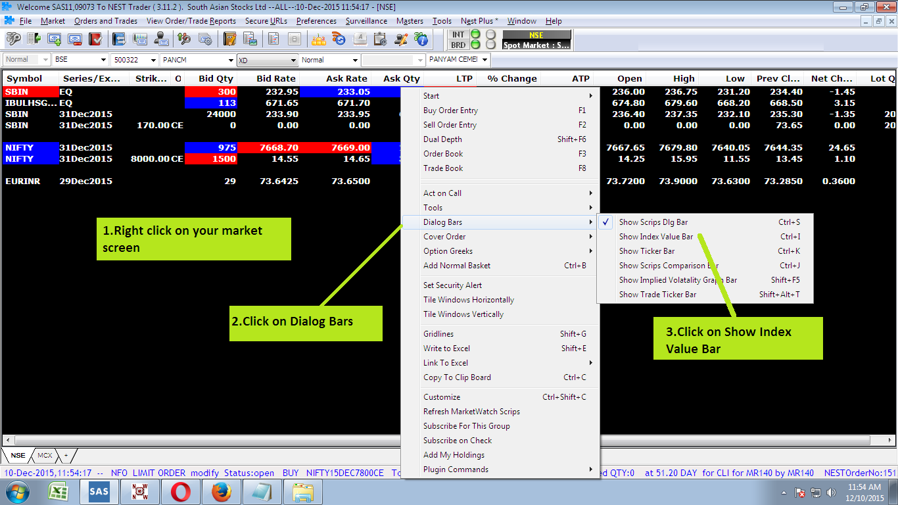
Task: Click the list document toolbar icon
Action: [273, 39]
